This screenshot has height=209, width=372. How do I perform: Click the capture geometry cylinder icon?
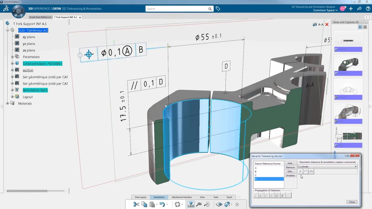(227, 204)
